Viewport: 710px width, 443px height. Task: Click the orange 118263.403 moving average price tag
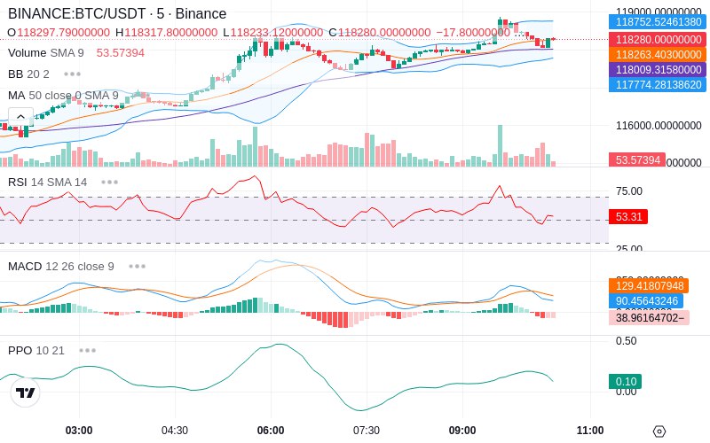click(658, 54)
